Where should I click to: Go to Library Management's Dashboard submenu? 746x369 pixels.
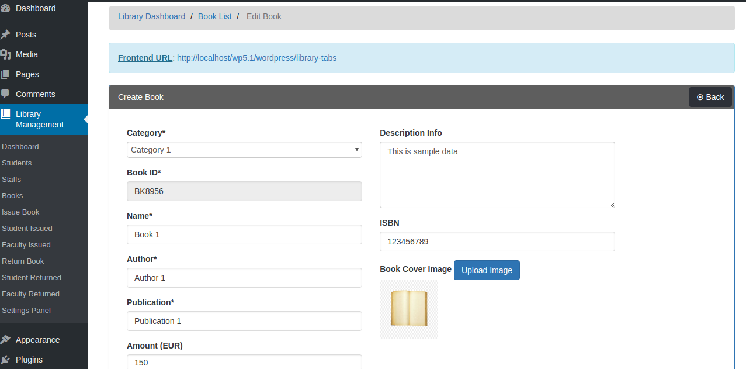[20, 147]
